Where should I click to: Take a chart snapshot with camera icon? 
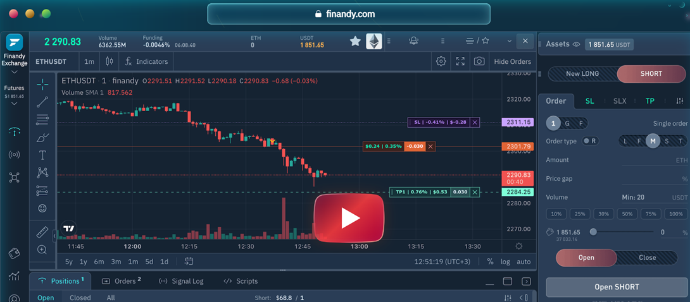[479, 61]
